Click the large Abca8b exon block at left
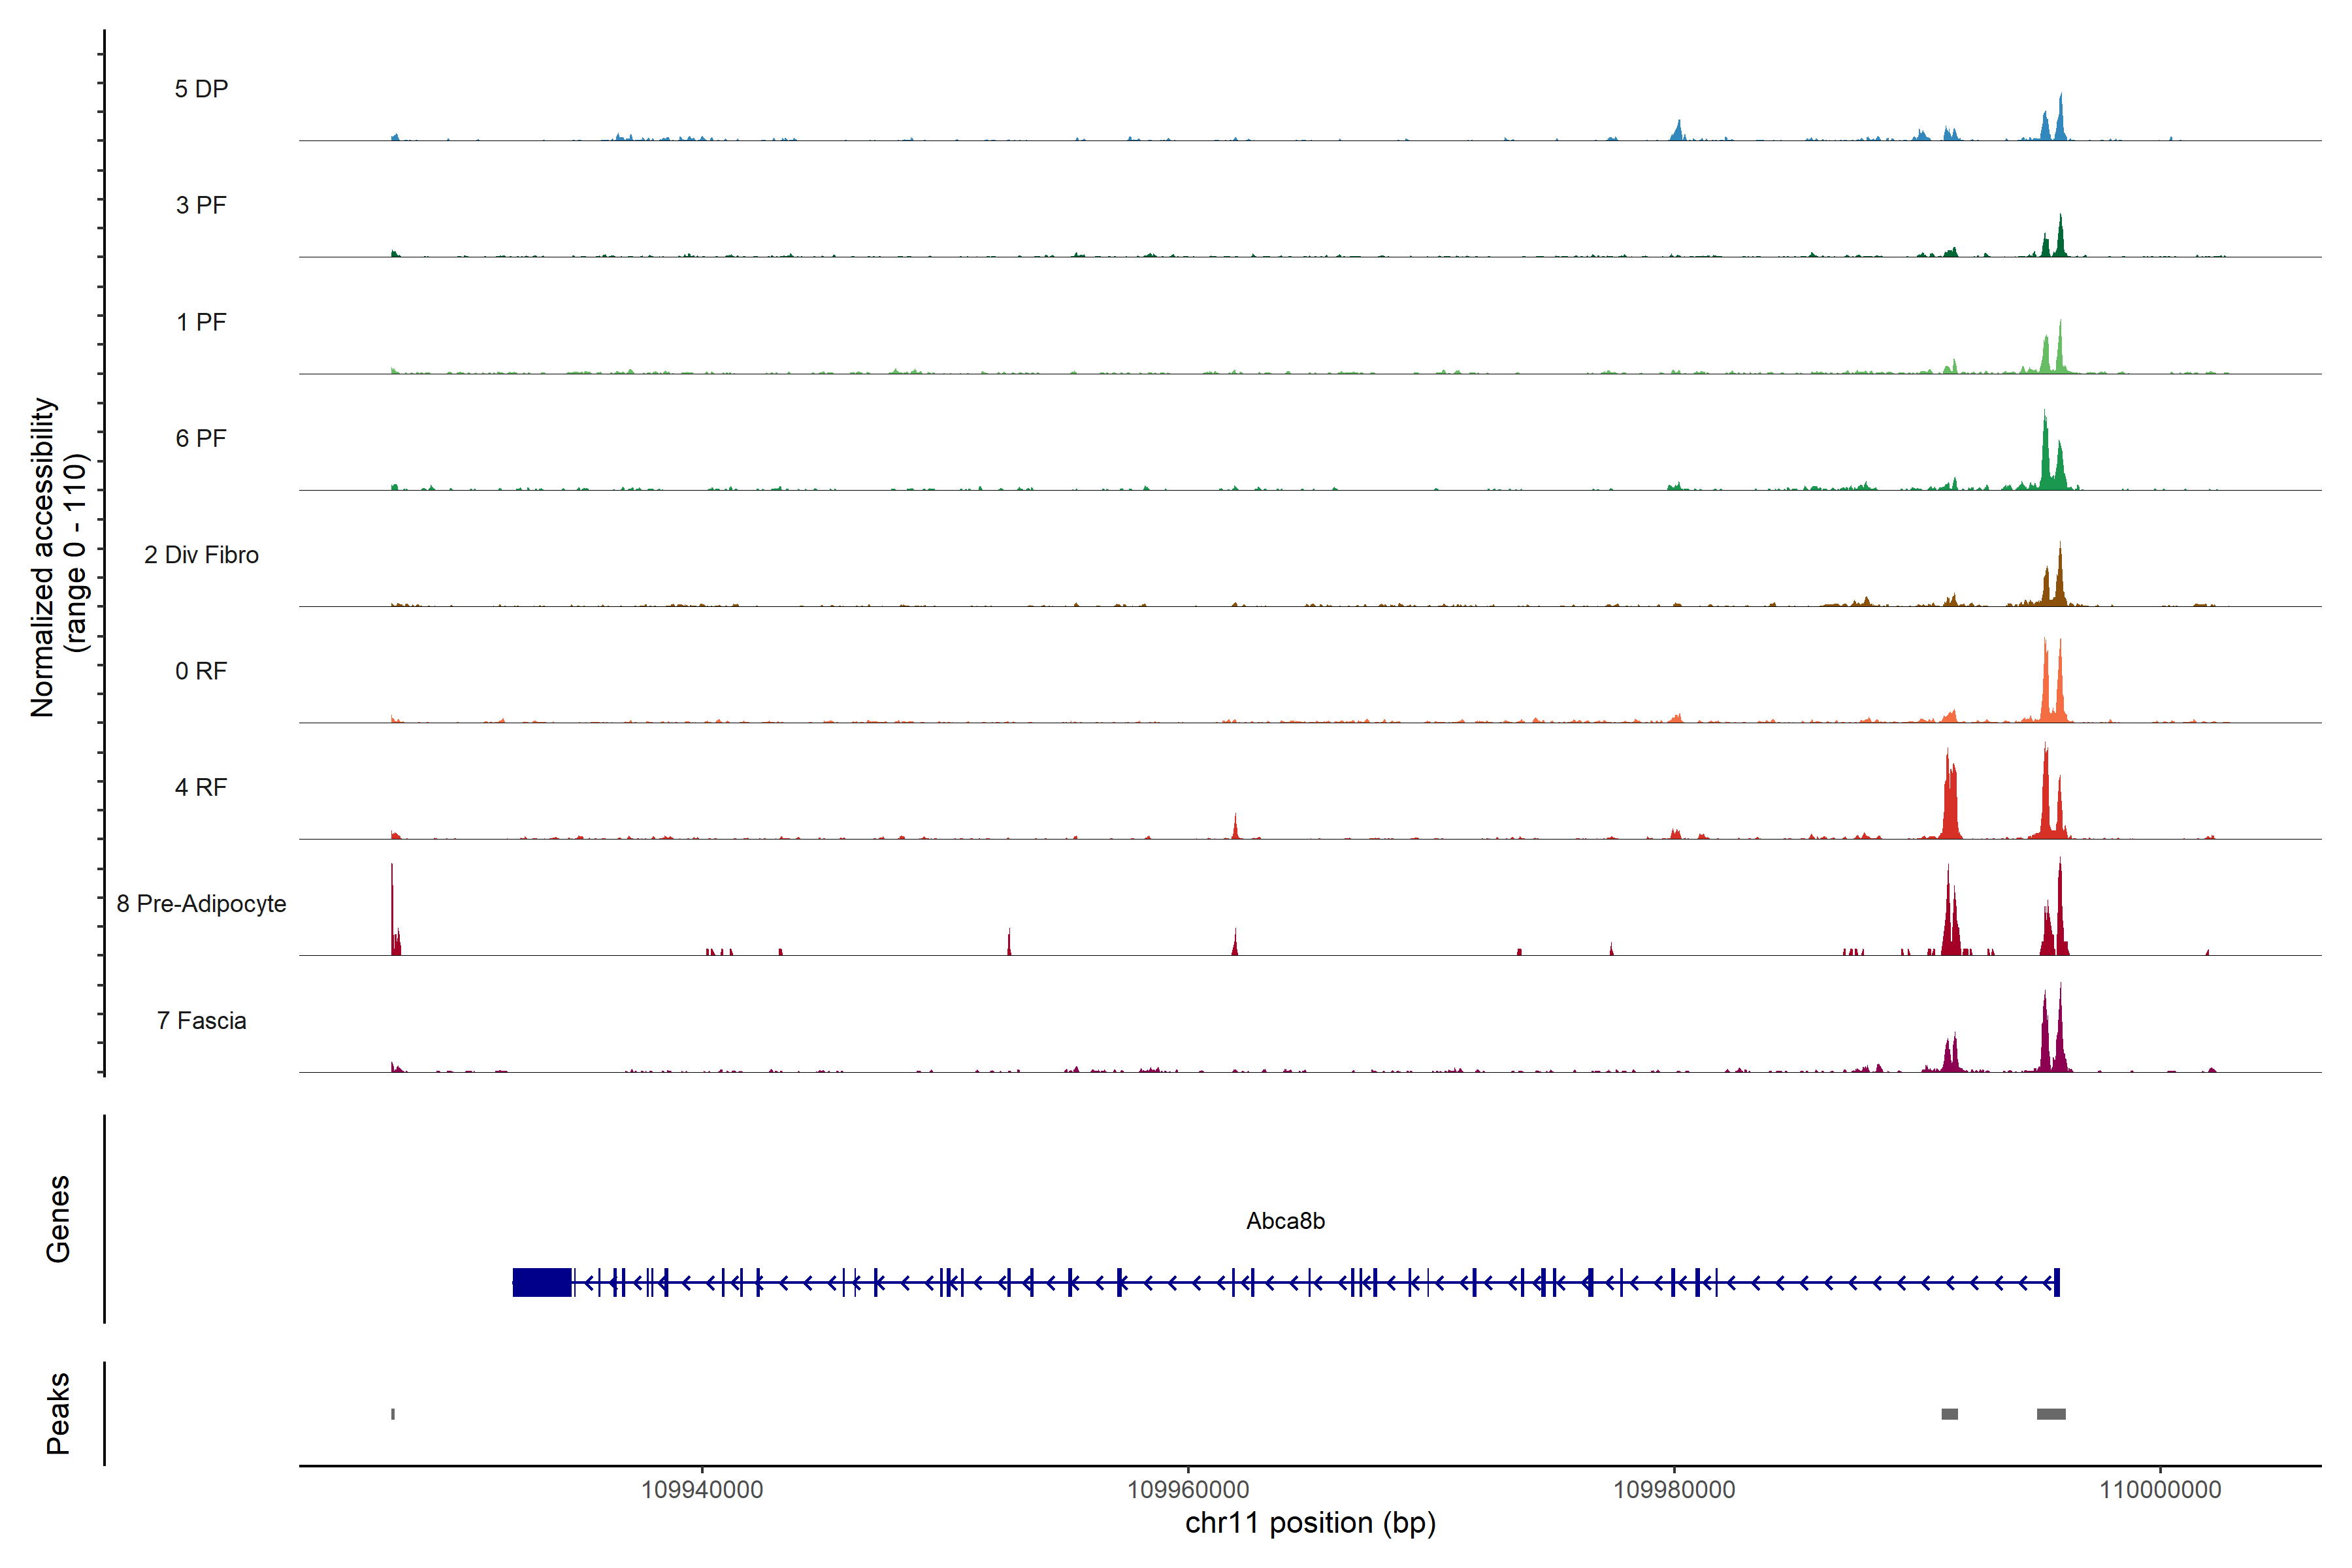 [x=541, y=1282]
